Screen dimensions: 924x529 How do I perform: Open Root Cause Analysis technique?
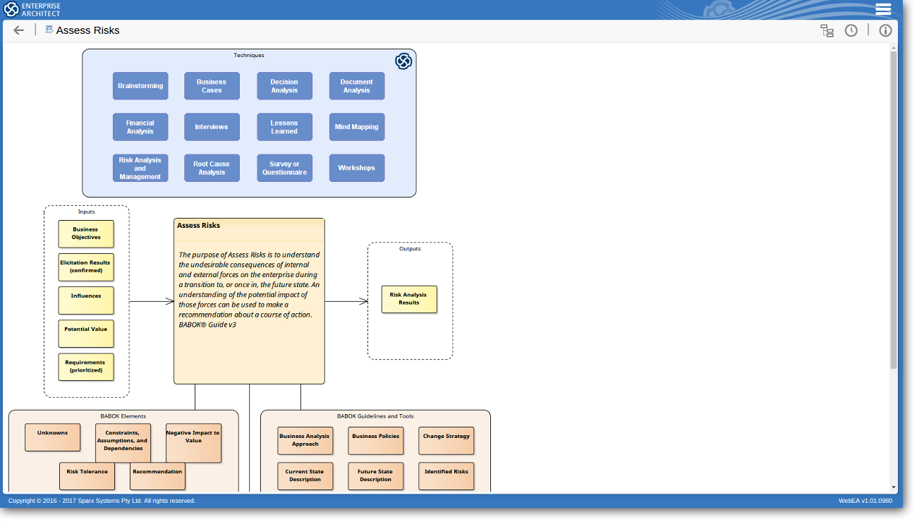(x=212, y=168)
